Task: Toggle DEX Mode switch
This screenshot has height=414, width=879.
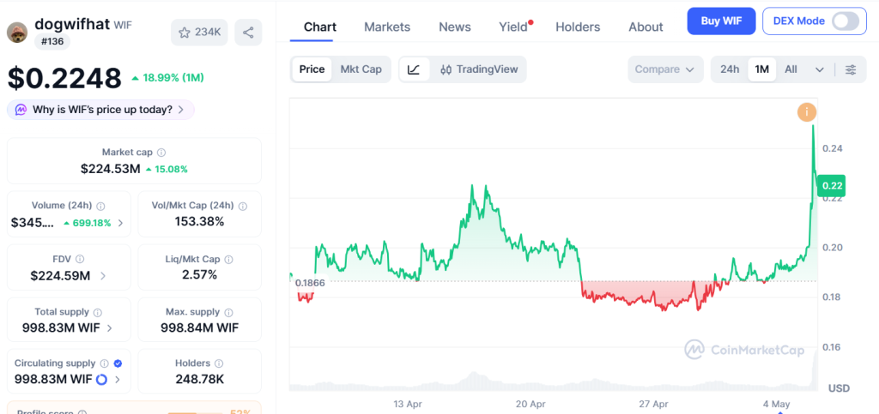Action: tap(845, 21)
